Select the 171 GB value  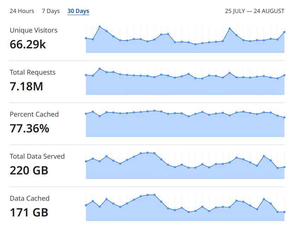(29, 212)
